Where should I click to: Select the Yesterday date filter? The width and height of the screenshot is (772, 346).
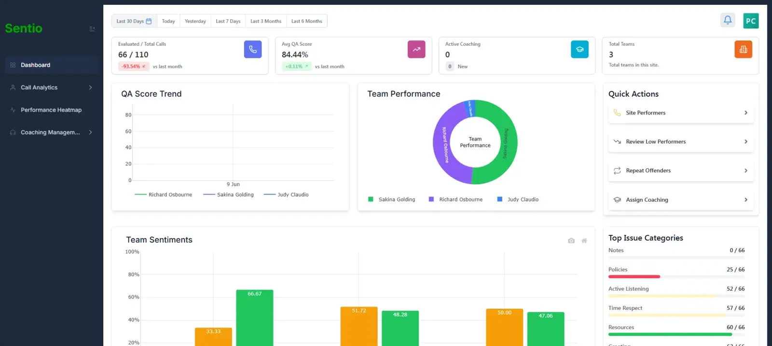point(195,21)
